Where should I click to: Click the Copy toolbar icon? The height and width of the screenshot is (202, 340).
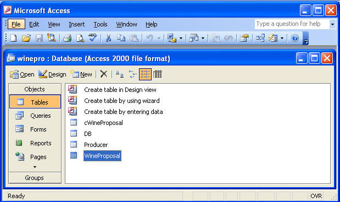point(121,38)
